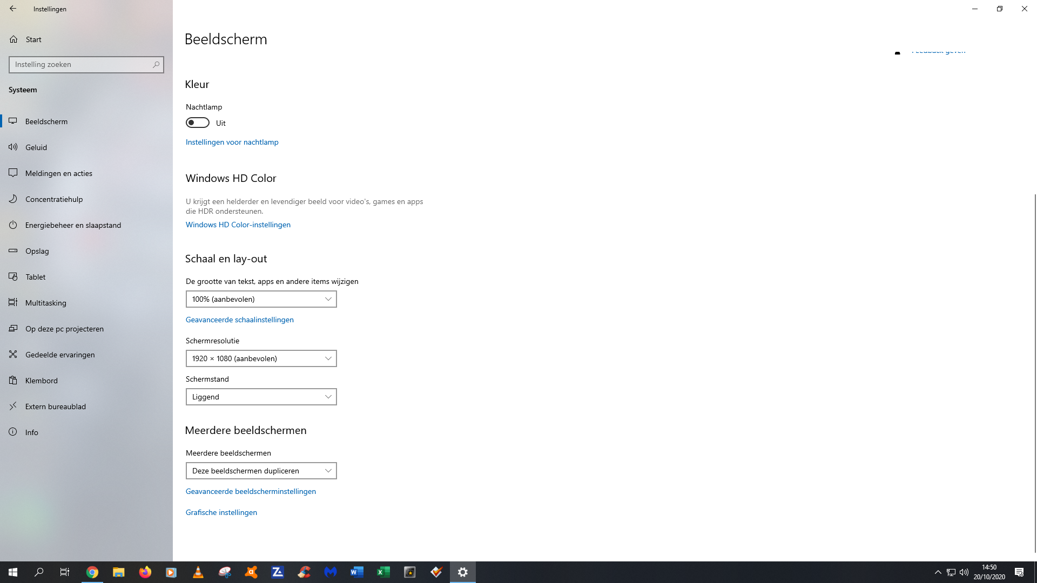
Task: Click the Instelling zoeken search field
Action: [86, 64]
